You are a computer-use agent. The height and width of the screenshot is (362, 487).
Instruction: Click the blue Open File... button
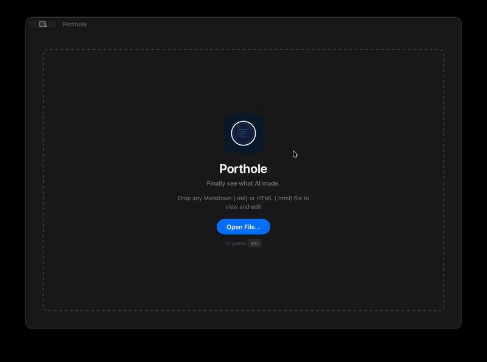243,227
